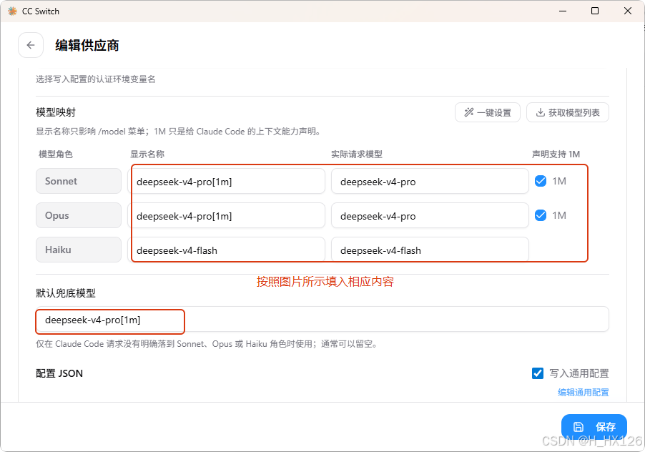The height and width of the screenshot is (452, 645).
Task: Toggle the 1M checkbox in the Opus row
Action: pyautogui.click(x=541, y=215)
